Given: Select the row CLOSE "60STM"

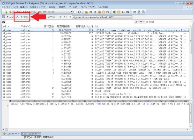Looking at the screenshot, I should 95,91.
